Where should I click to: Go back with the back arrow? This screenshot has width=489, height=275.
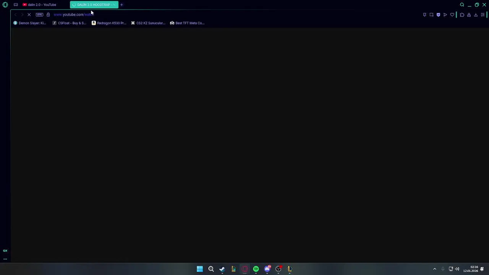pyautogui.click(x=15, y=15)
